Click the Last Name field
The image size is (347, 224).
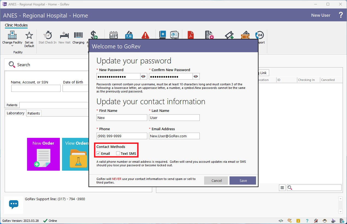(x=174, y=118)
